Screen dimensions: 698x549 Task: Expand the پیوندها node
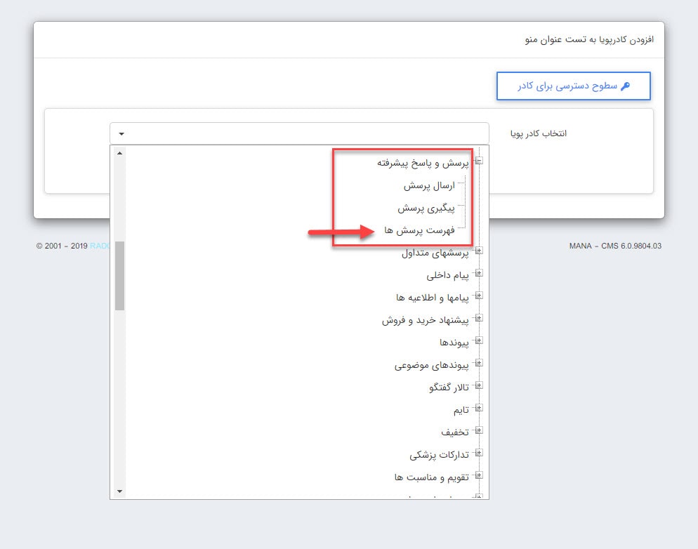[x=479, y=340]
